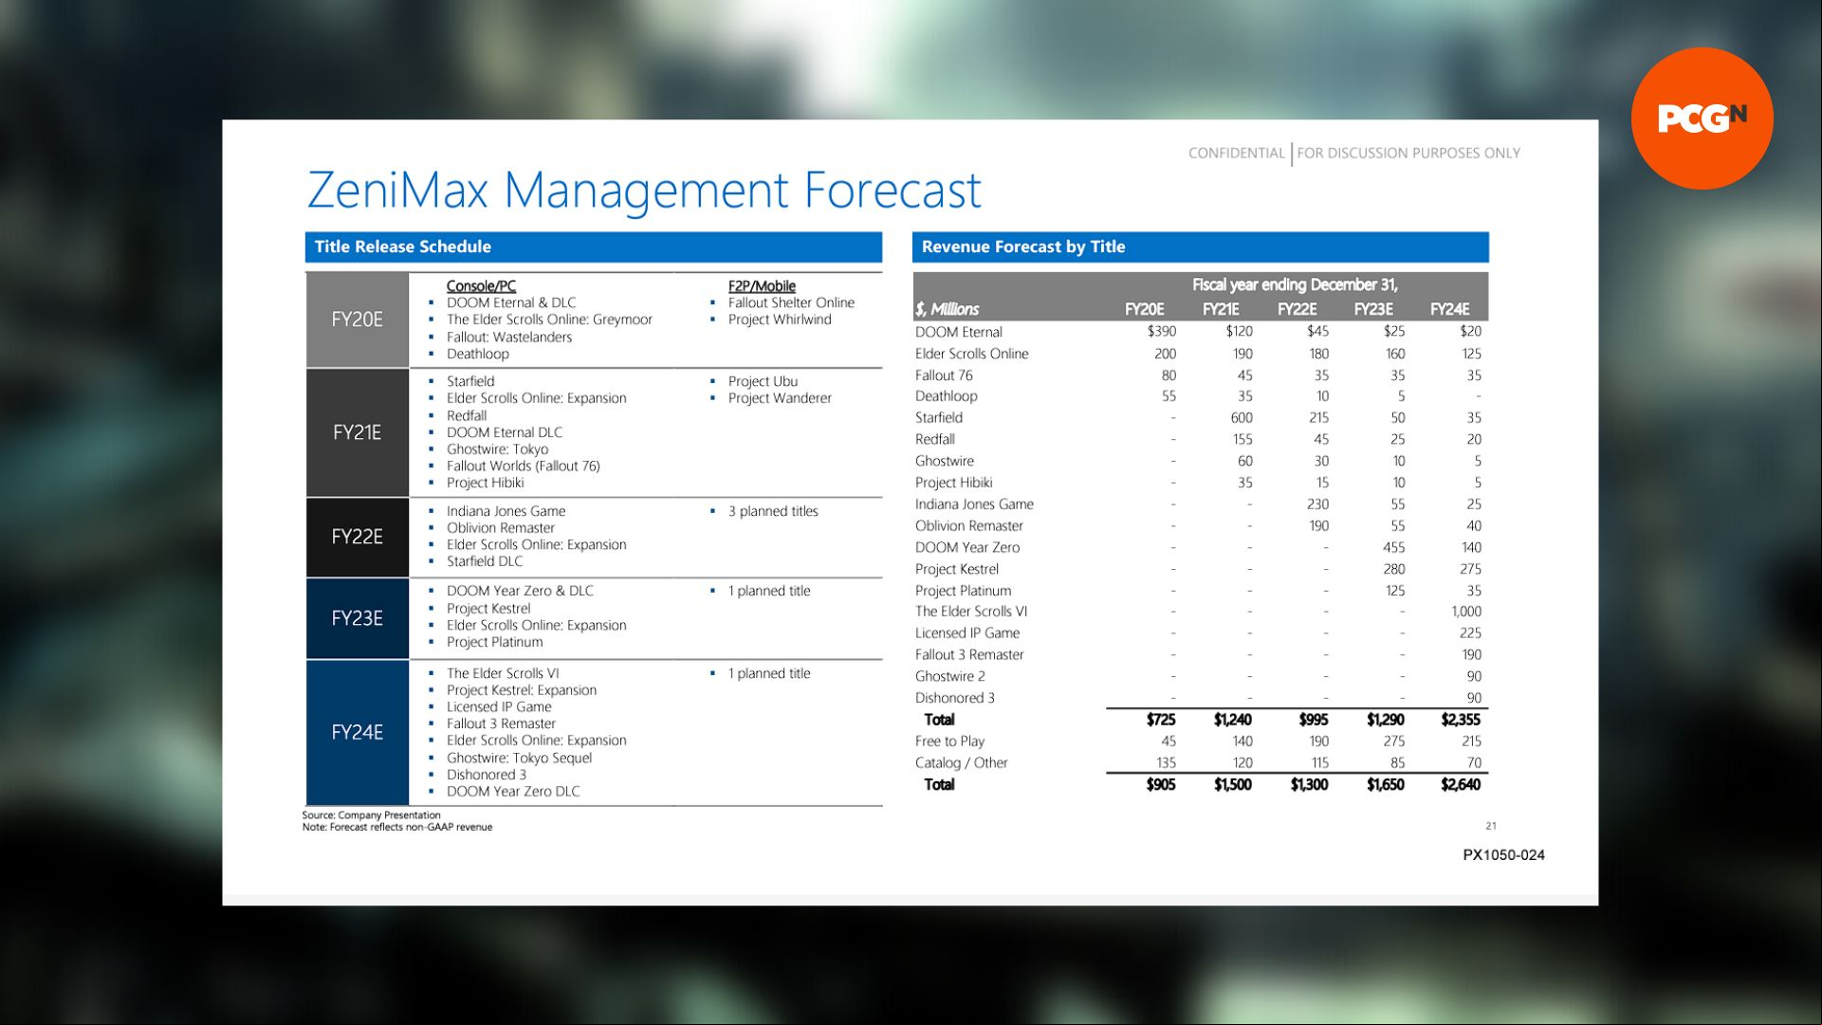
Task: Click DOOM Year Zero FY23E value 455
Action: click(1393, 547)
